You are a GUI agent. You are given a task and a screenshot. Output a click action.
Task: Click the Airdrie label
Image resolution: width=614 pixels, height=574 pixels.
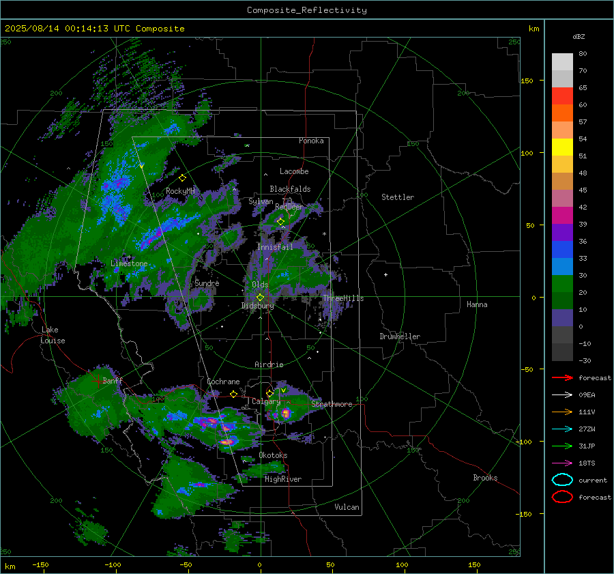[x=269, y=364]
